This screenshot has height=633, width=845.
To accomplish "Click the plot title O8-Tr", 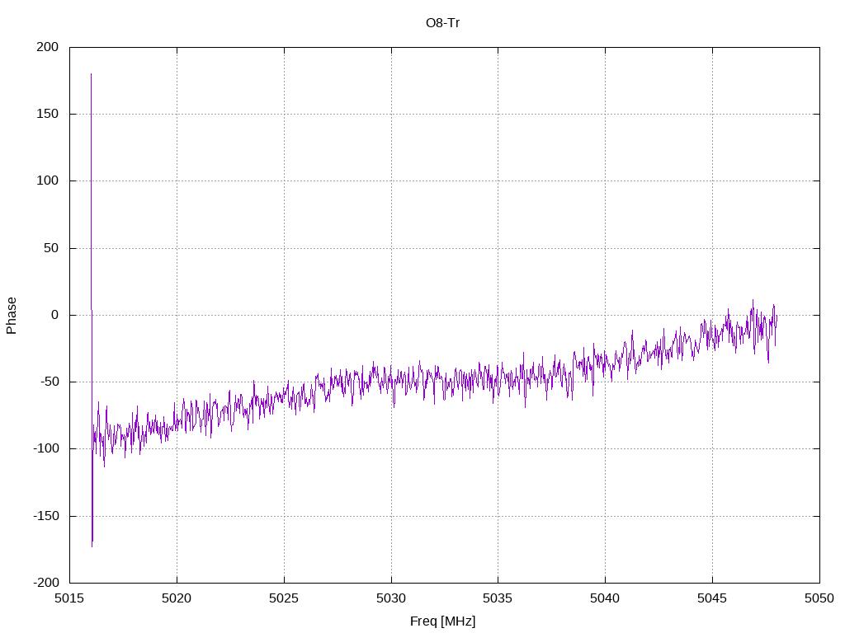I will pos(442,23).
